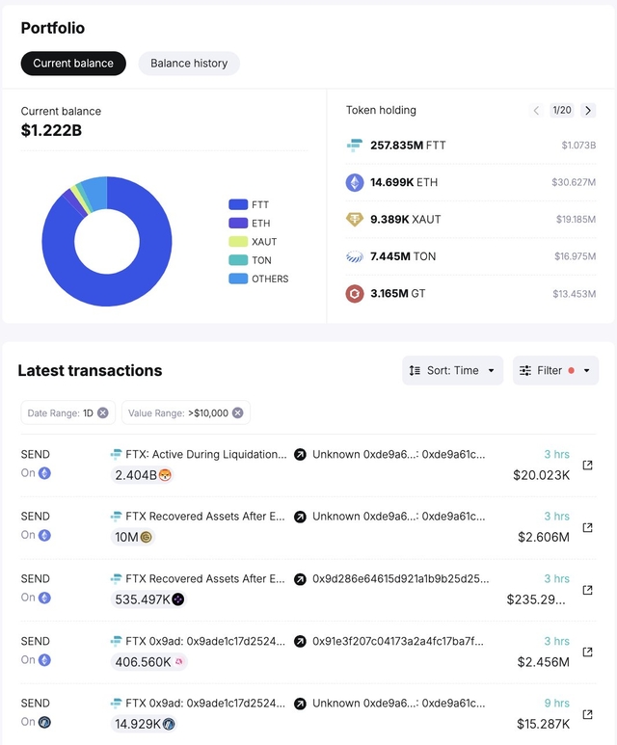Open external link for $15.287K transaction

pyautogui.click(x=588, y=715)
